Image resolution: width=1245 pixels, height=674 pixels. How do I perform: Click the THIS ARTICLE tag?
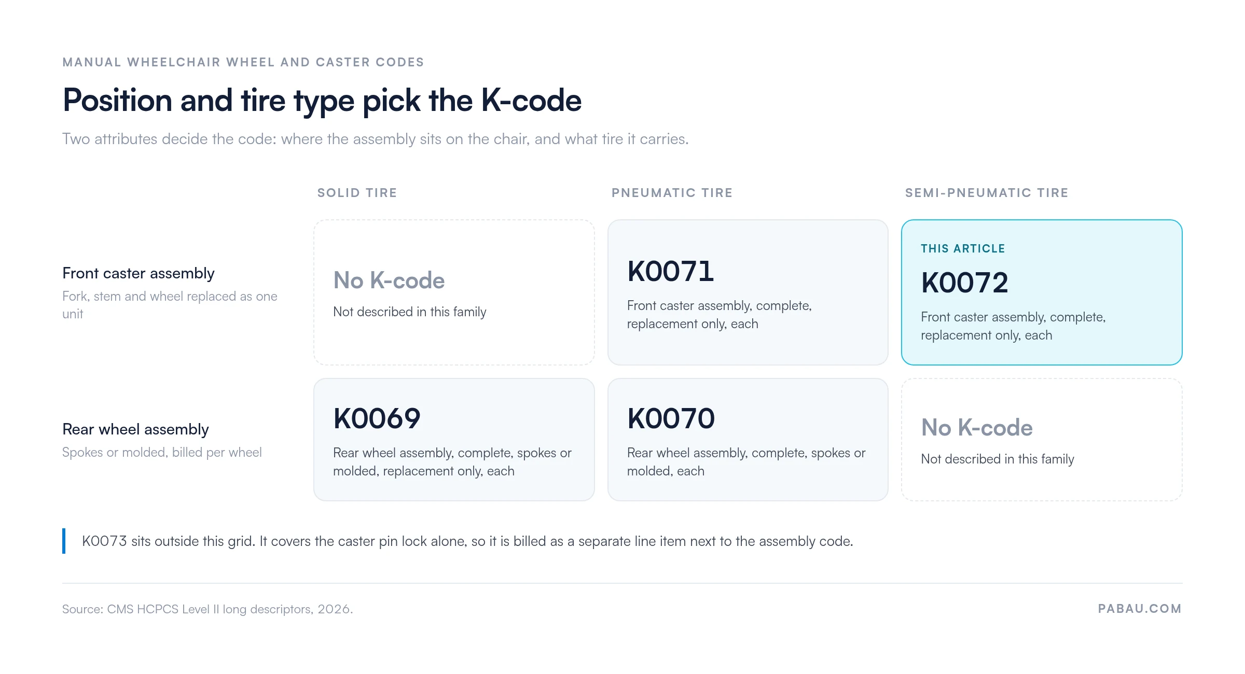pyautogui.click(x=963, y=249)
